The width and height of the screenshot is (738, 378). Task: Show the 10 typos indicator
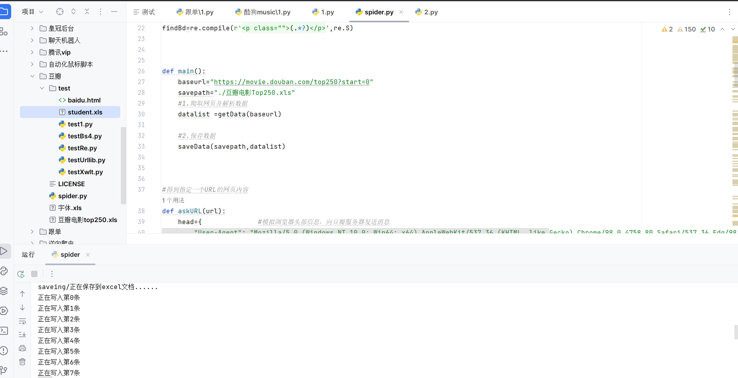(x=708, y=29)
